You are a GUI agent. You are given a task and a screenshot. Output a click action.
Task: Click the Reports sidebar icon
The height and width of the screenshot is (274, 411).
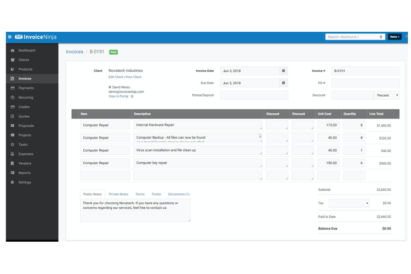point(12,173)
